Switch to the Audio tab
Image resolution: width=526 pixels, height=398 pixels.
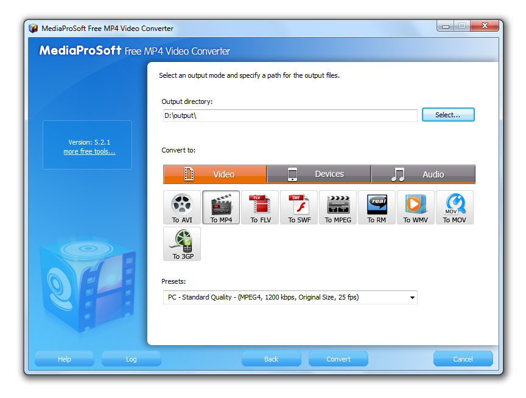[423, 174]
